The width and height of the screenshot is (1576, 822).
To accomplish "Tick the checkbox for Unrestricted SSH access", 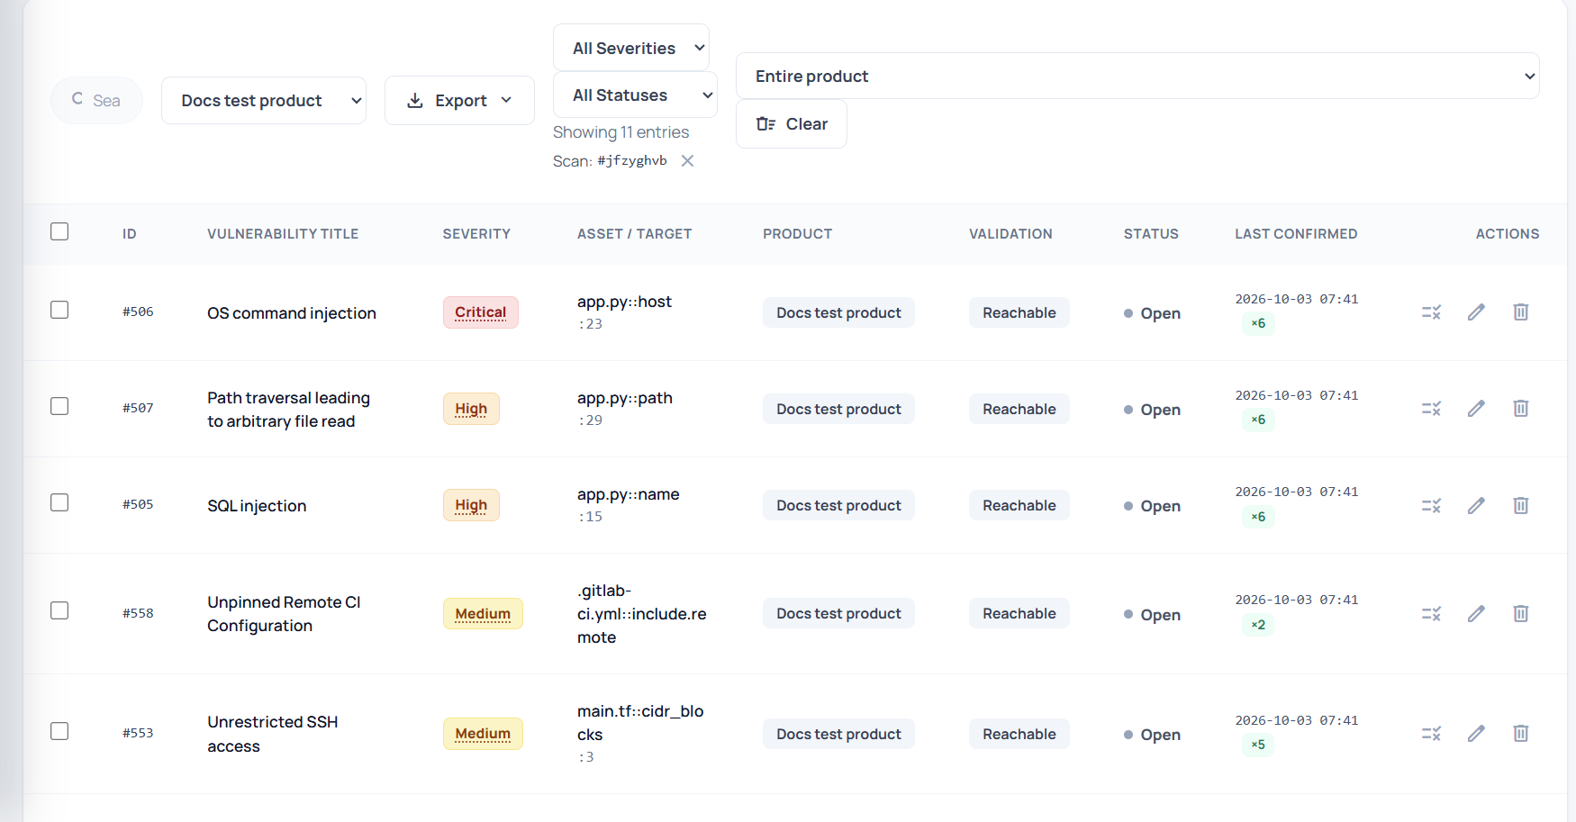I will point(59,731).
